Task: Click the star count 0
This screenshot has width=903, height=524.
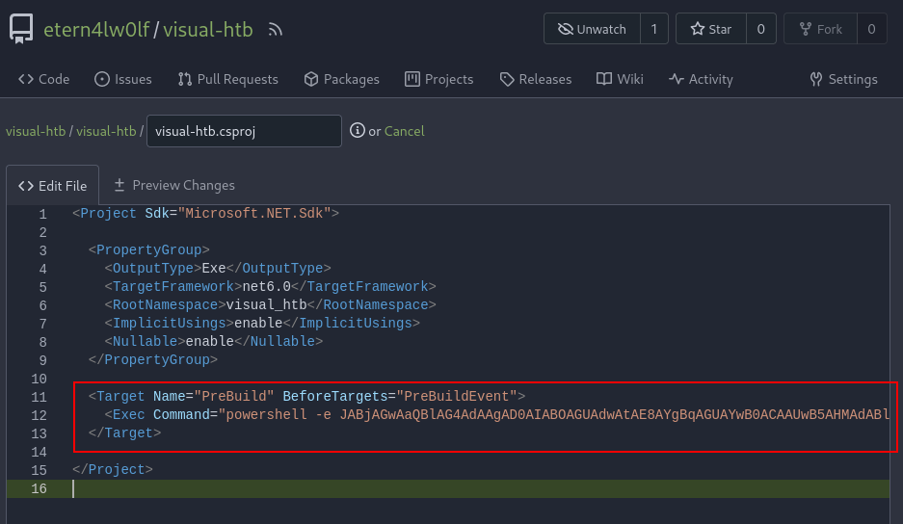Action: point(760,29)
